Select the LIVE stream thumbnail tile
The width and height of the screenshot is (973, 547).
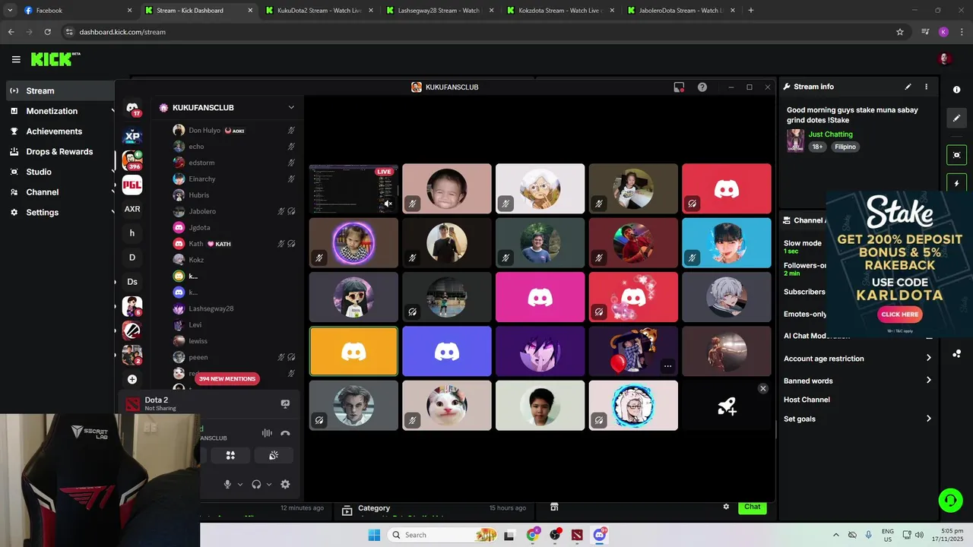click(353, 188)
